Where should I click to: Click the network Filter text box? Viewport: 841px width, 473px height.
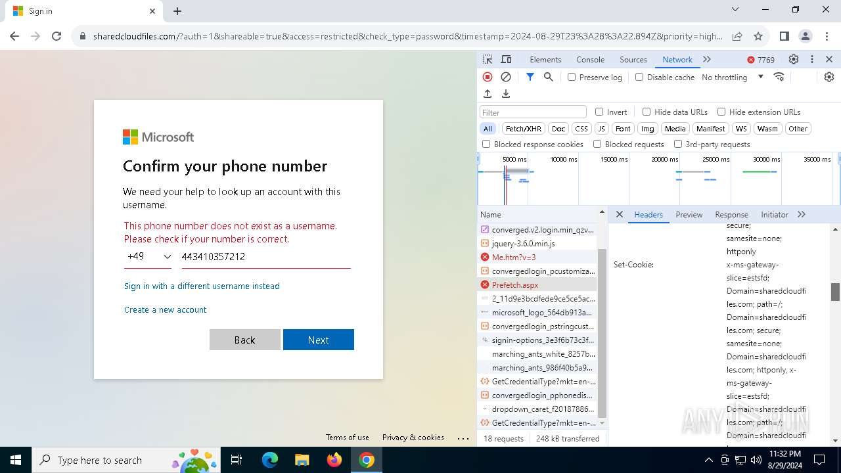(x=533, y=112)
